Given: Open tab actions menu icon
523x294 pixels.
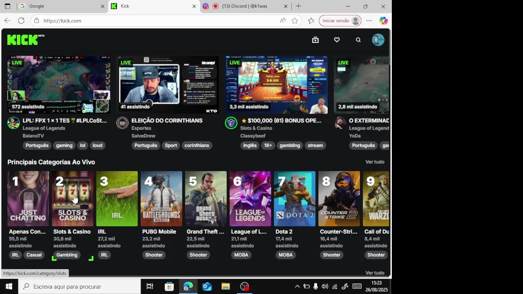Looking at the screenshot, I should [7, 6].
